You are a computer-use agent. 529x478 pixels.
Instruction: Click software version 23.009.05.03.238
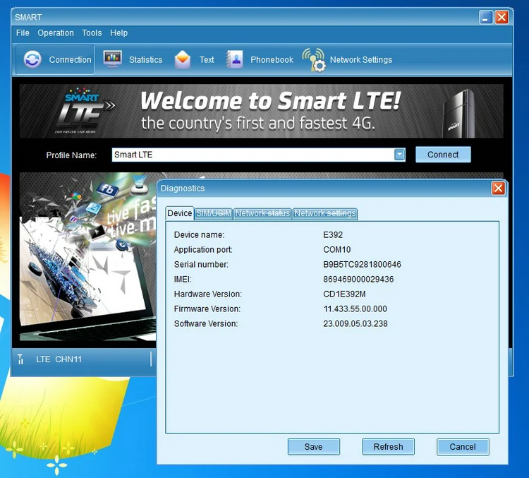pyautogui.click(x=355, y=323)
